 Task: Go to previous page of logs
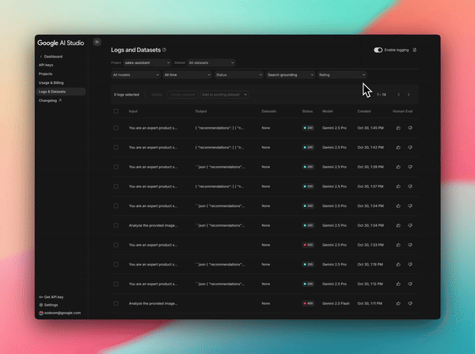(x=398, y=95)
